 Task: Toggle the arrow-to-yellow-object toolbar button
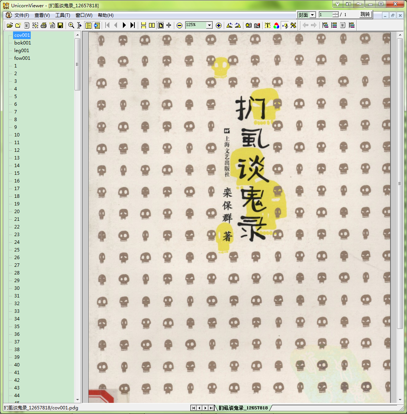pos(285,25)
